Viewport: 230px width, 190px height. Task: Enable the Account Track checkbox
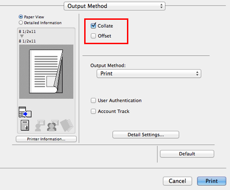[93, 111]
